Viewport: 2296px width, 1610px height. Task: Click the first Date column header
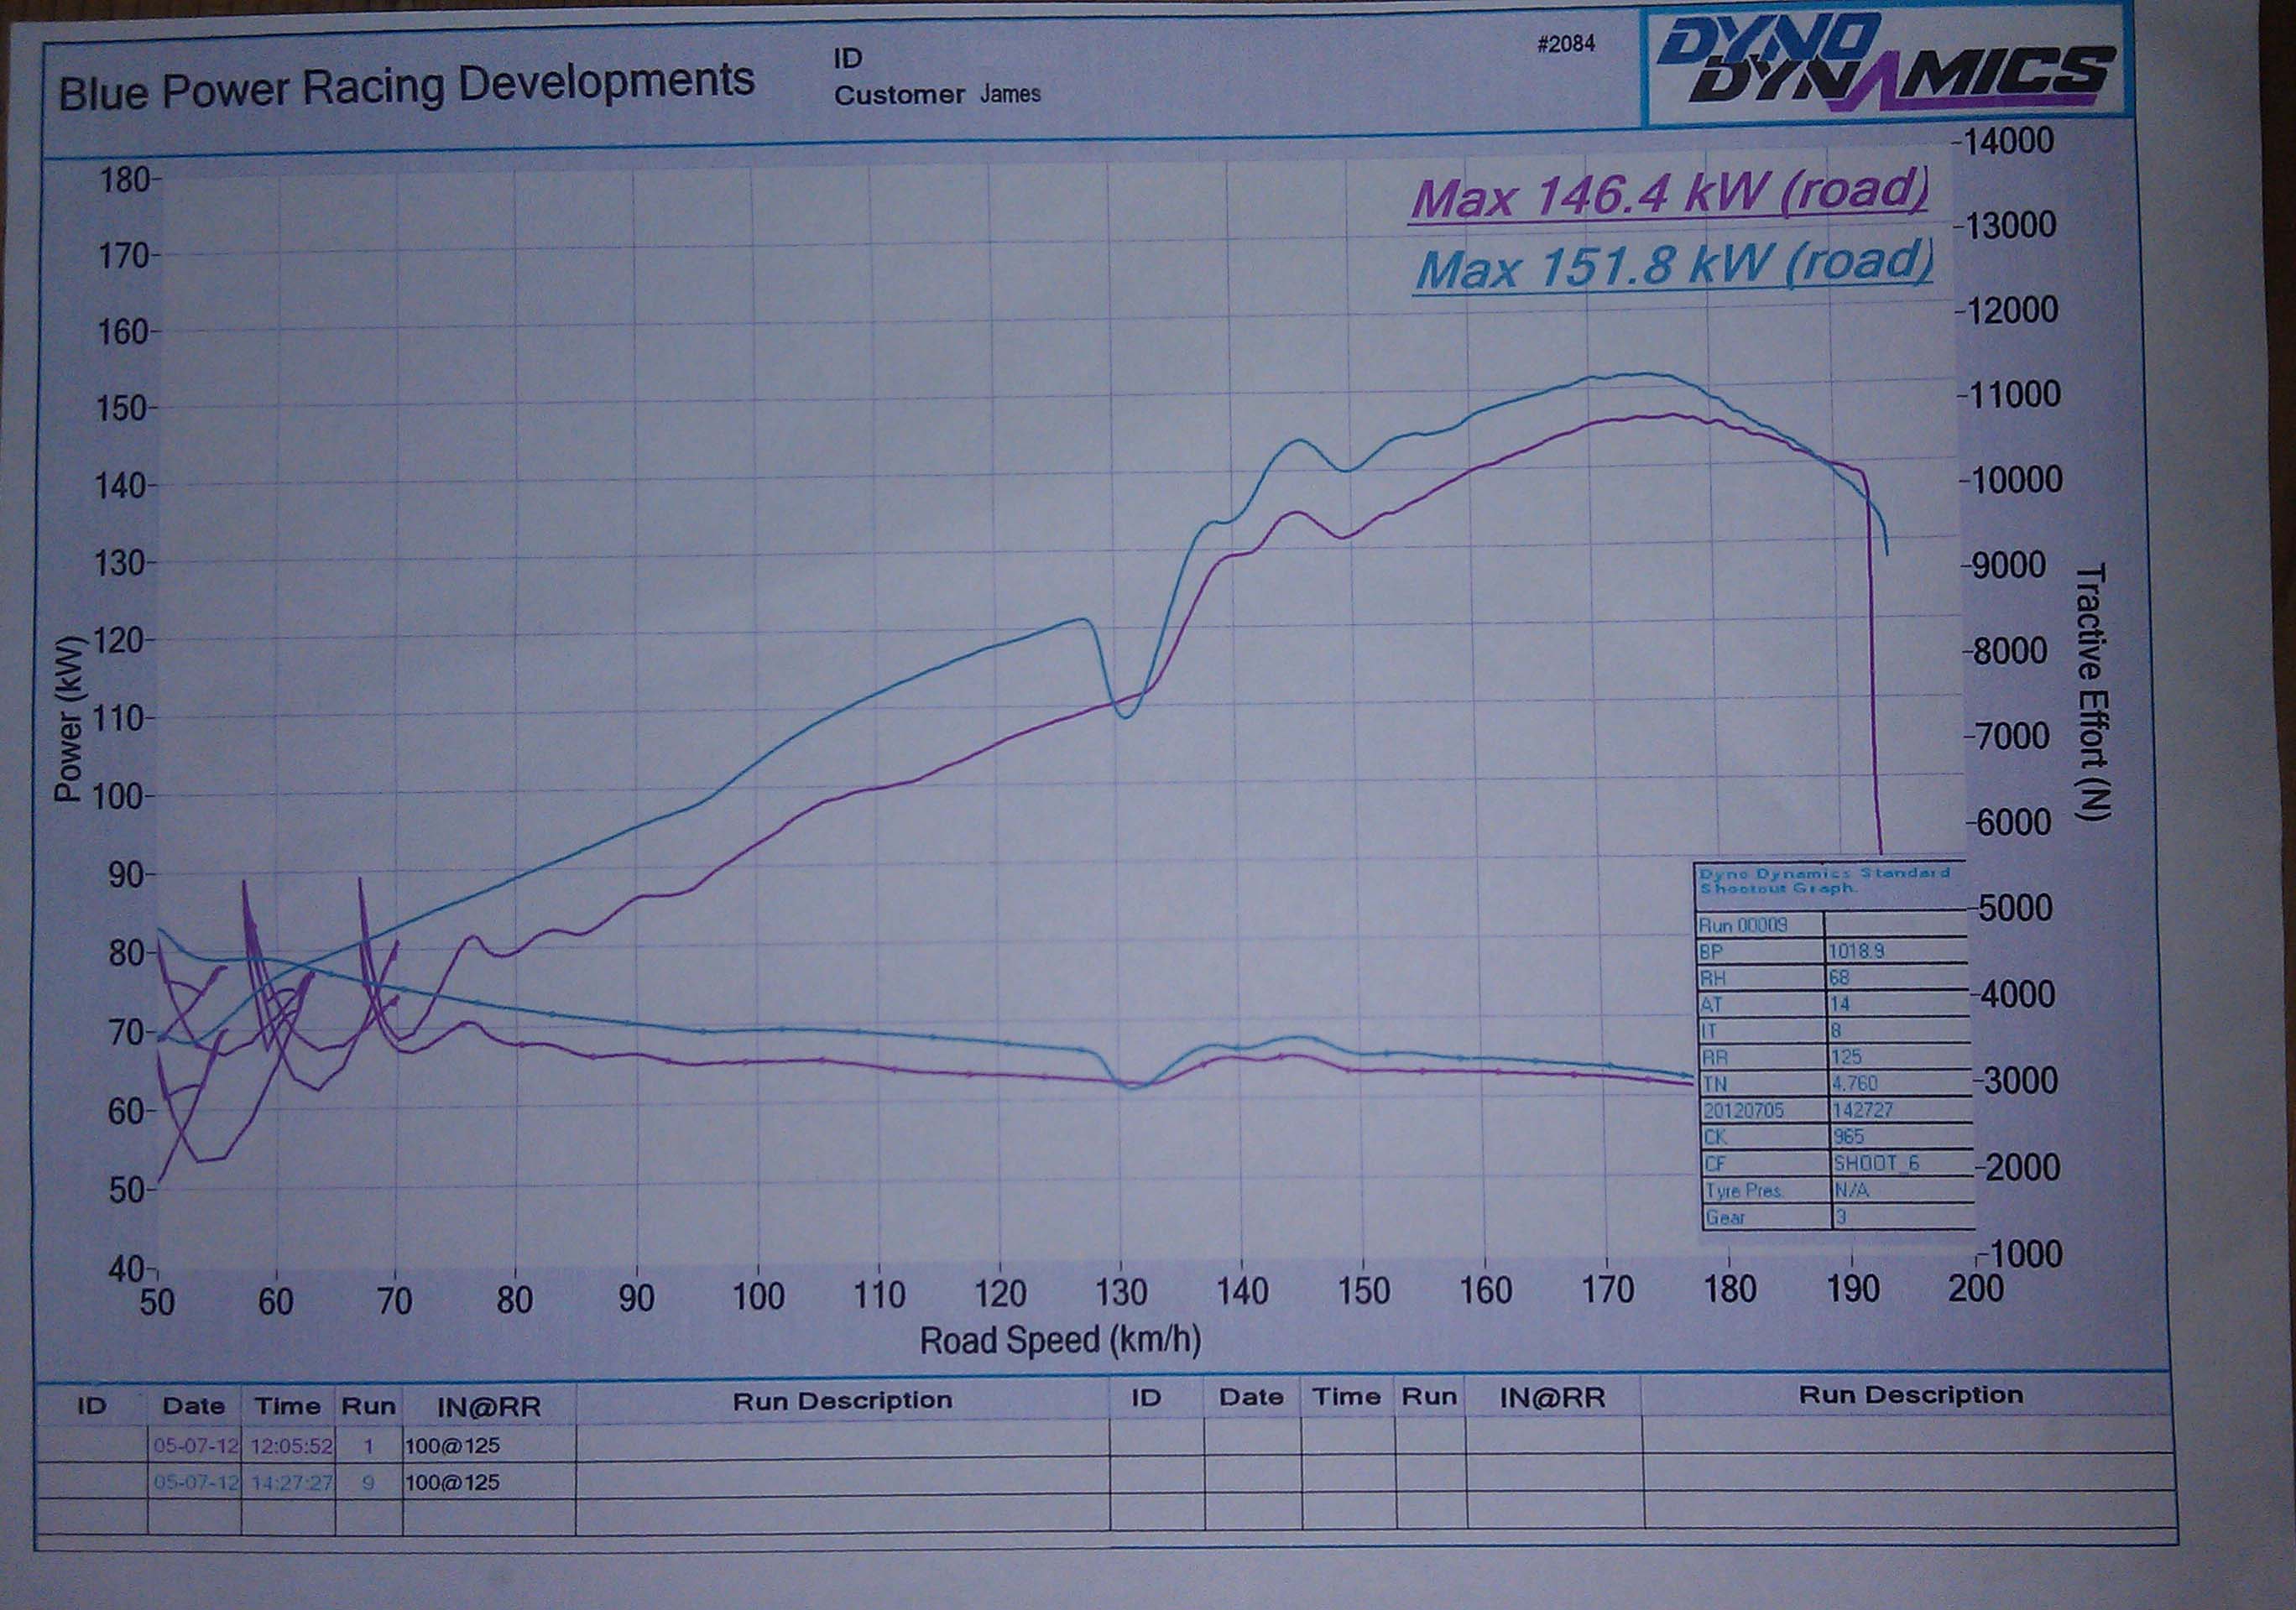click(193, 1406)
